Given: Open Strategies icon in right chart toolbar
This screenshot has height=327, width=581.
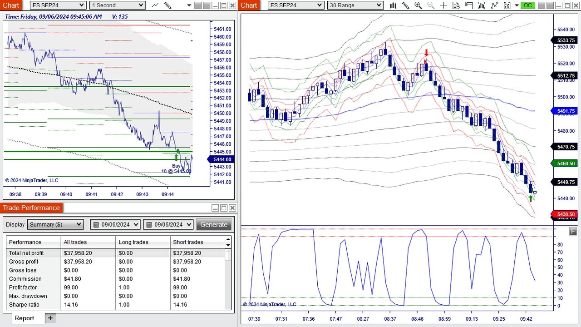Looking at the screenshot, I should pos(494,5).
